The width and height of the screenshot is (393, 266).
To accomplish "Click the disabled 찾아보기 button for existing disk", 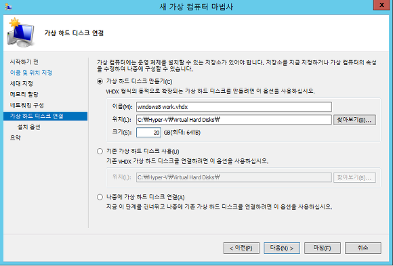I will pyautogui.click(x=354, y=177).
